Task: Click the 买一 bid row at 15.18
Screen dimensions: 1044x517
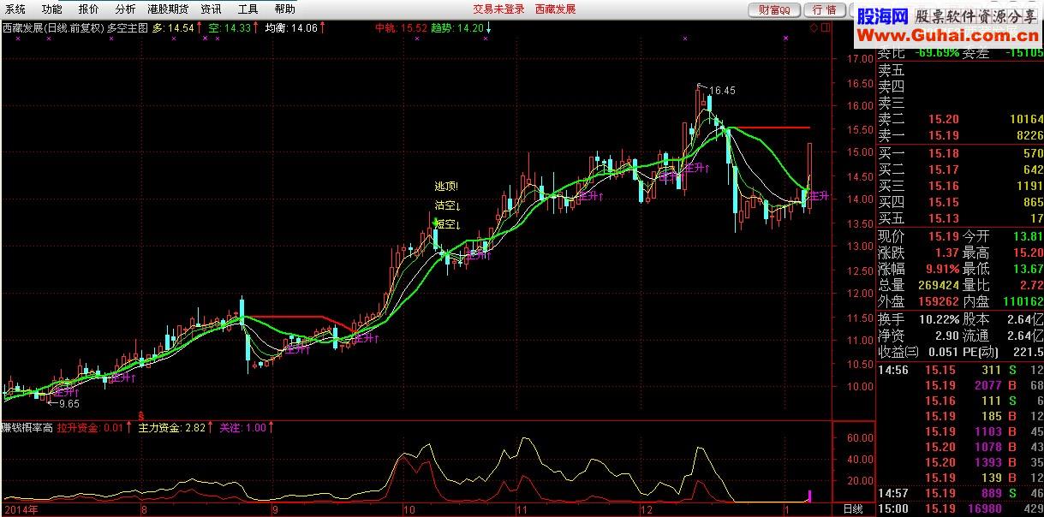Action: (961, 153)
